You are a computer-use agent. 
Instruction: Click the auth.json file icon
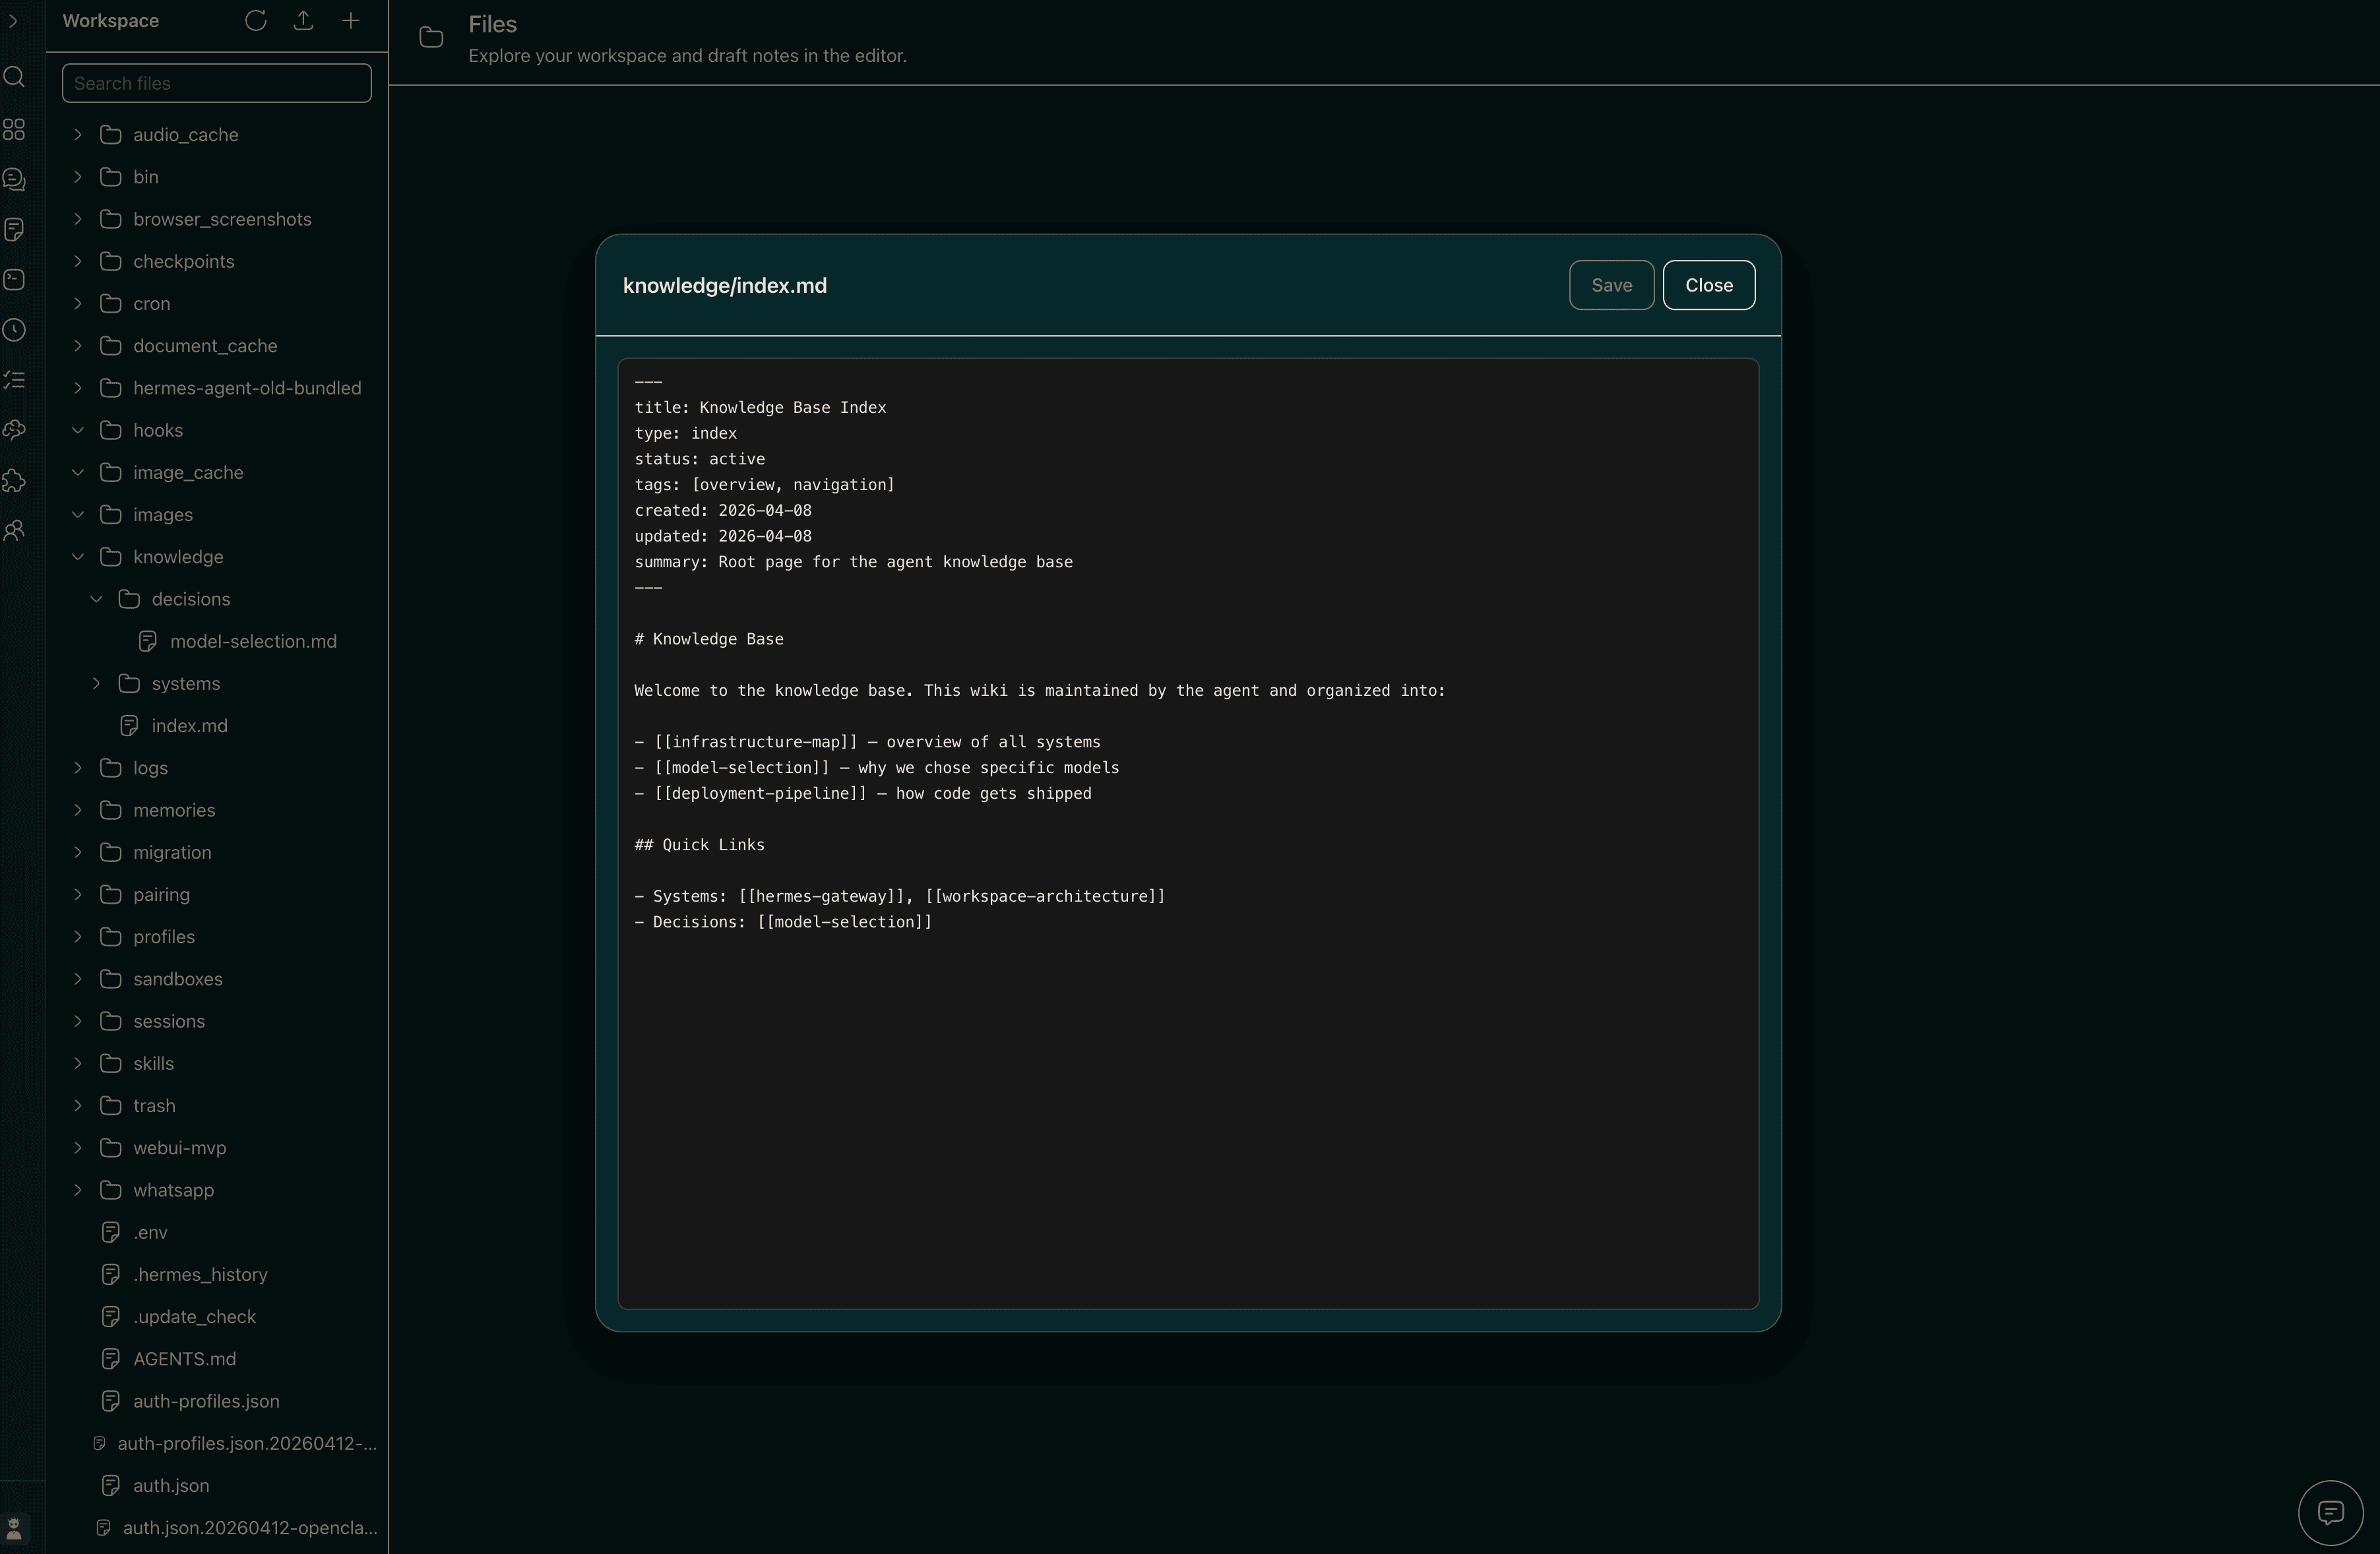point(111,1485)
